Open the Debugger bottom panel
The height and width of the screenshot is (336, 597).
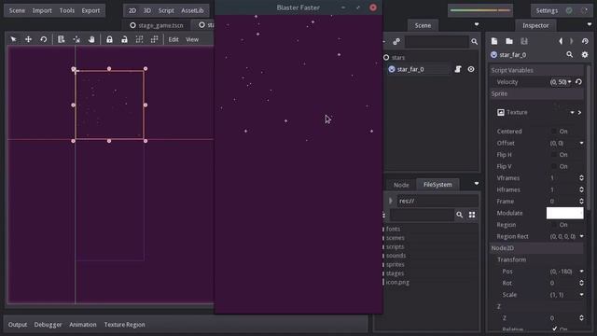[48, 325]
